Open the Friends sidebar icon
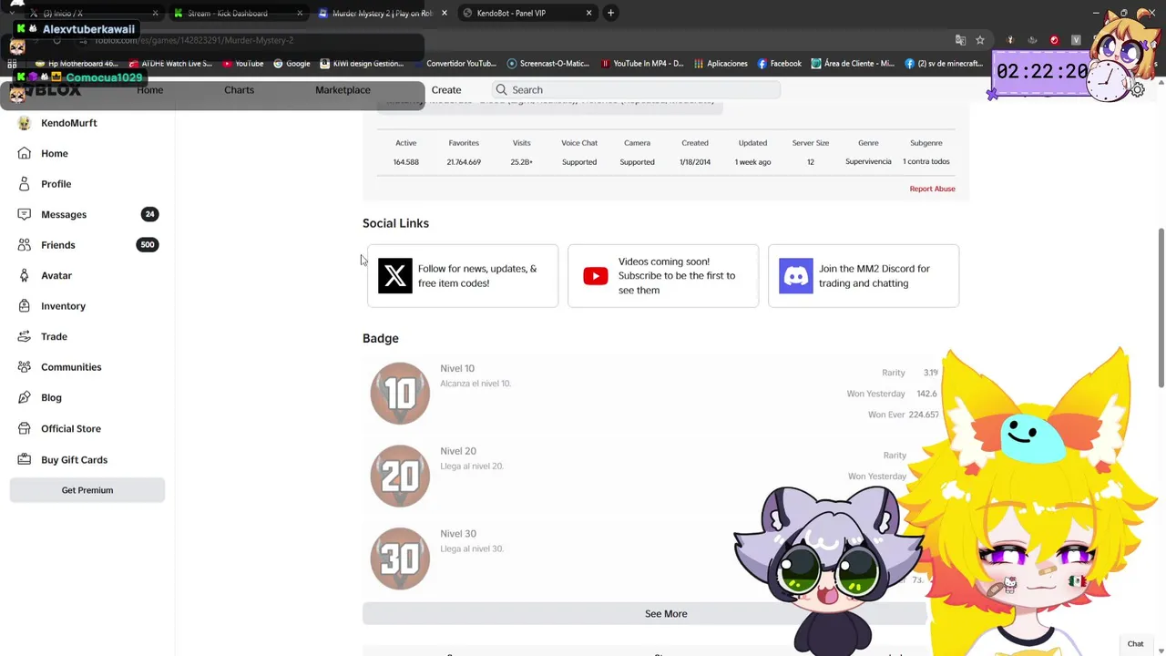 coord(25,245)
